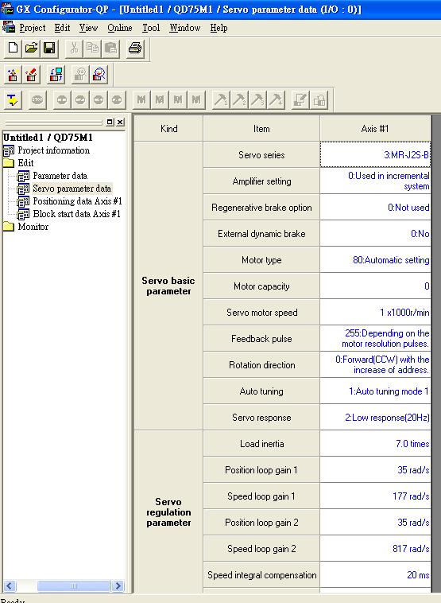Select Rotation direction value cell
Screen dimensions: 441x603
tap(375, 364)
